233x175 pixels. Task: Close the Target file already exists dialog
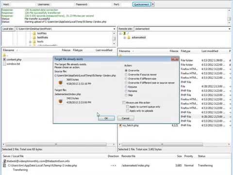pos(175,59)
